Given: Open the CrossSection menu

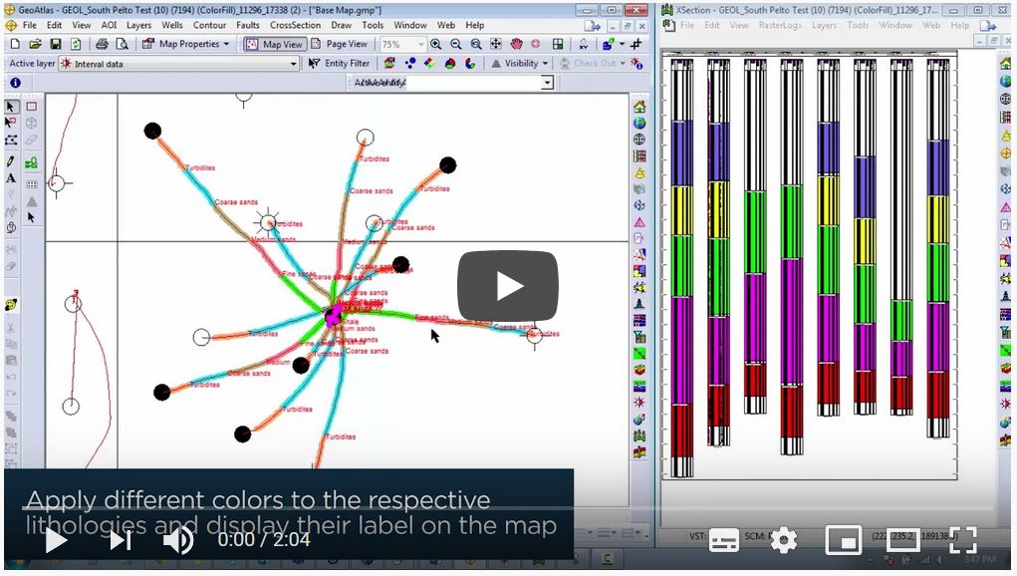Looking at the screenshot, I should coord(295,25).
